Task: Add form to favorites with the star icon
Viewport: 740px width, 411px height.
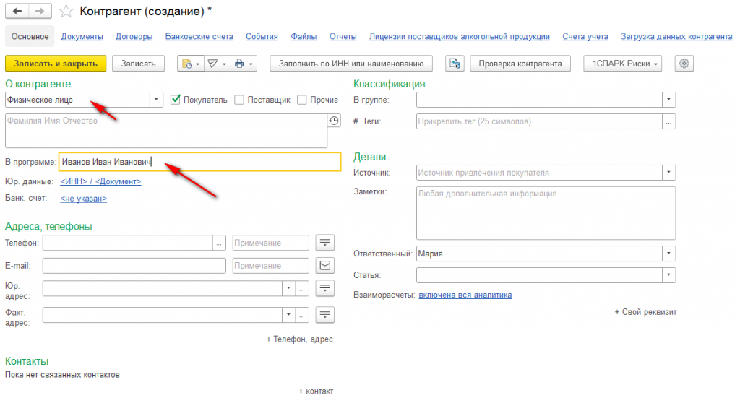Action: coord(66,11)
